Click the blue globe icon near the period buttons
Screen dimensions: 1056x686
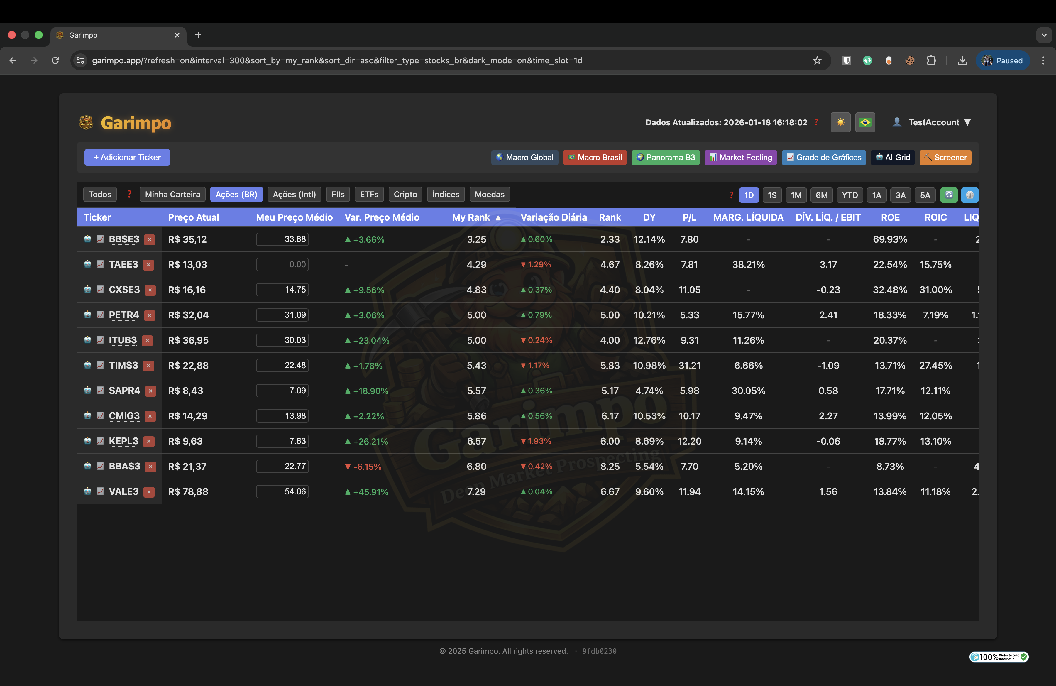(969, 195)
